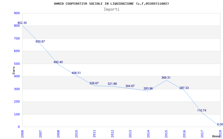This screenshot has height=139, width=223.
Task: Click the 2011 year tick label
Action: [x=94, y=134]
